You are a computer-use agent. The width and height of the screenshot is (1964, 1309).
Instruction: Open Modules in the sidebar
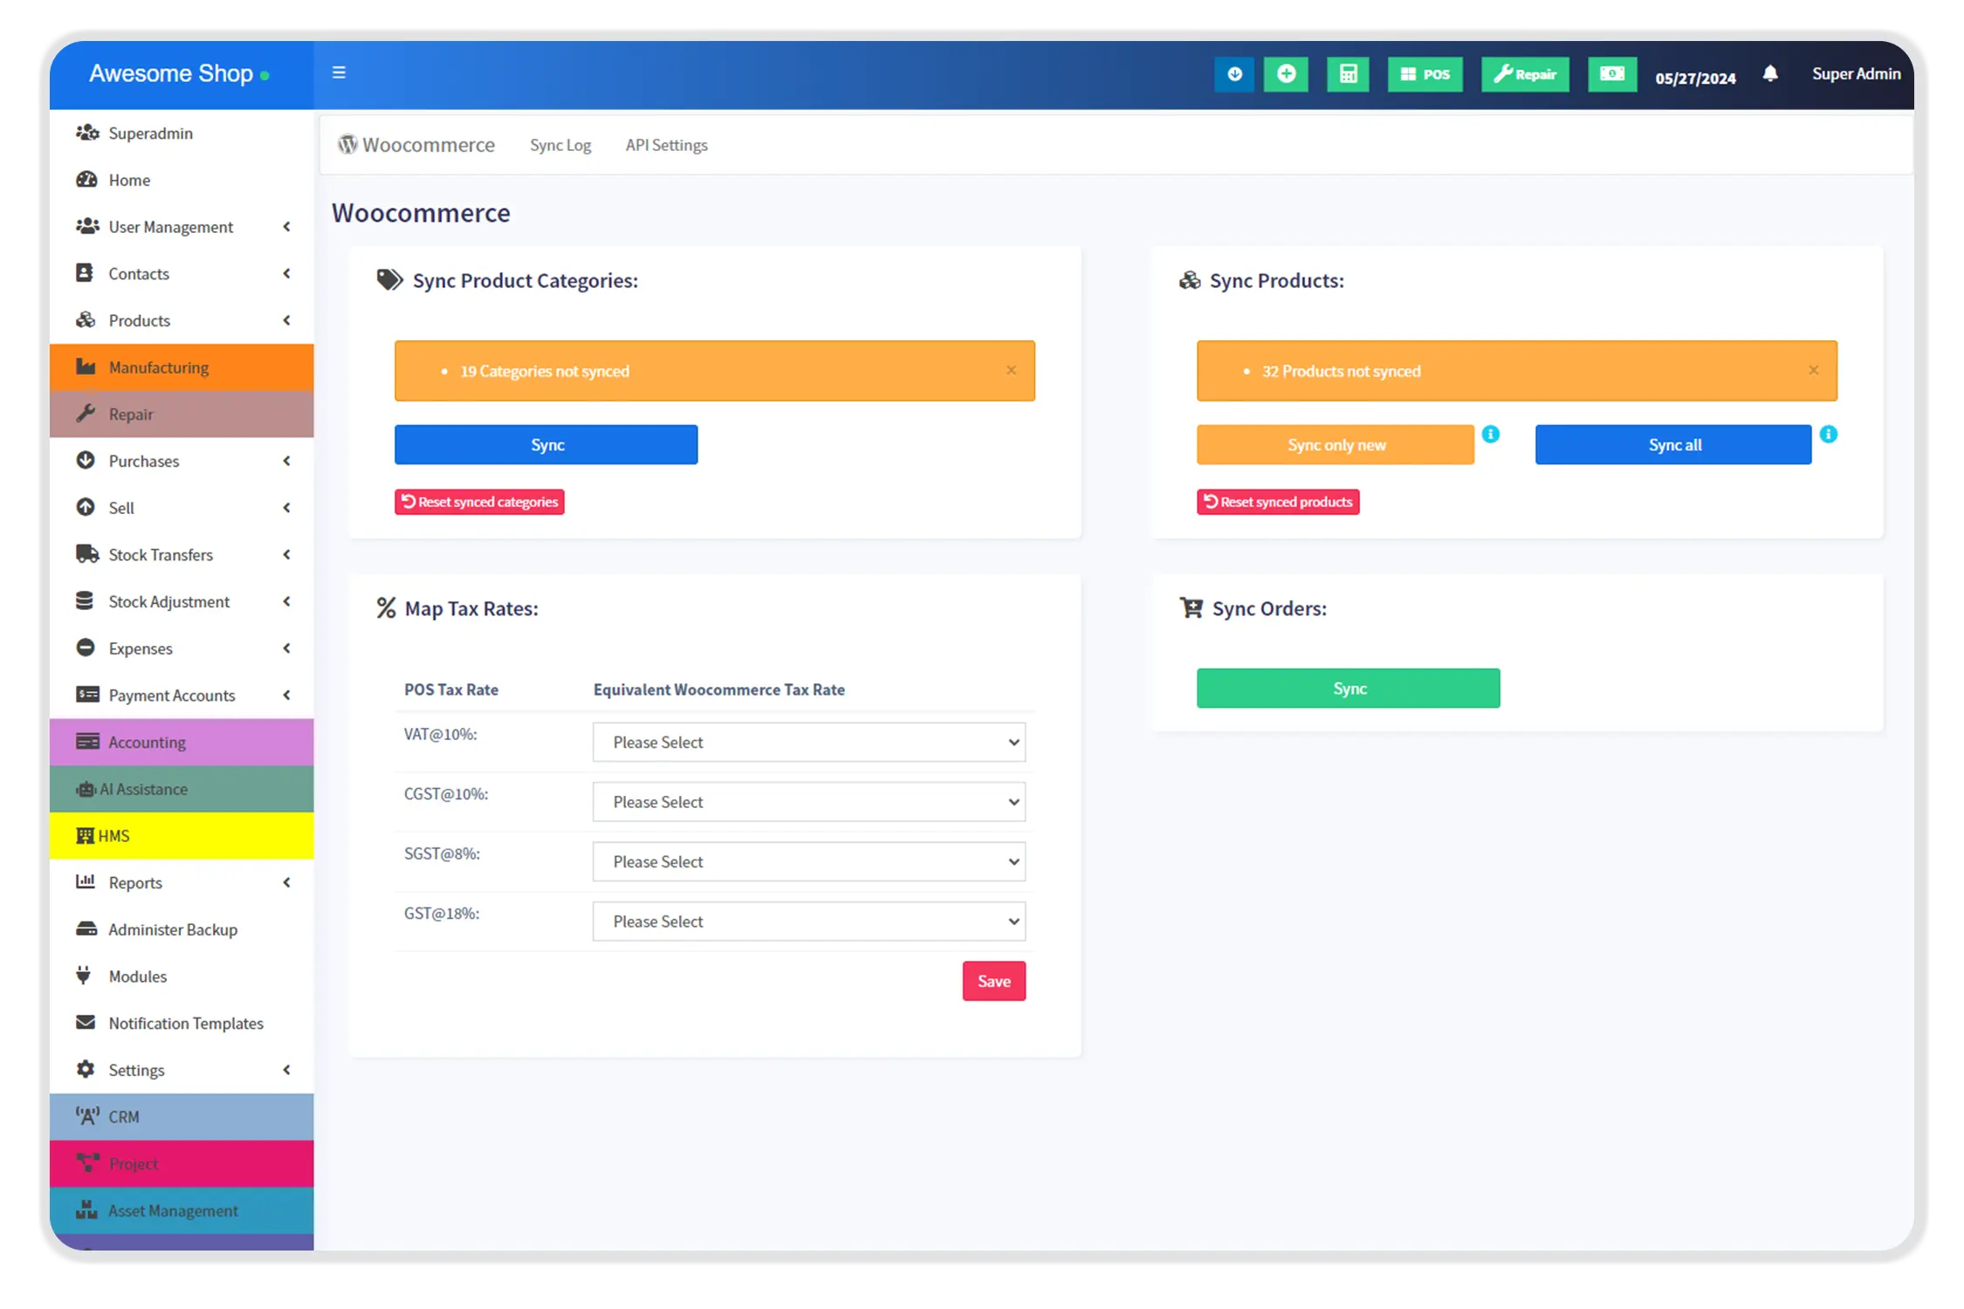click(x=182, y=977)
